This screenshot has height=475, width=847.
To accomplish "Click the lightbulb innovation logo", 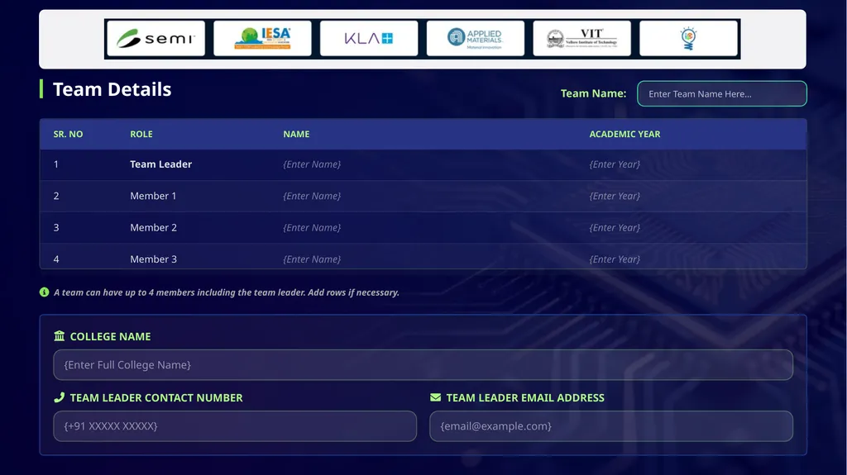I will pyautogui.click(x=688, y=38).
